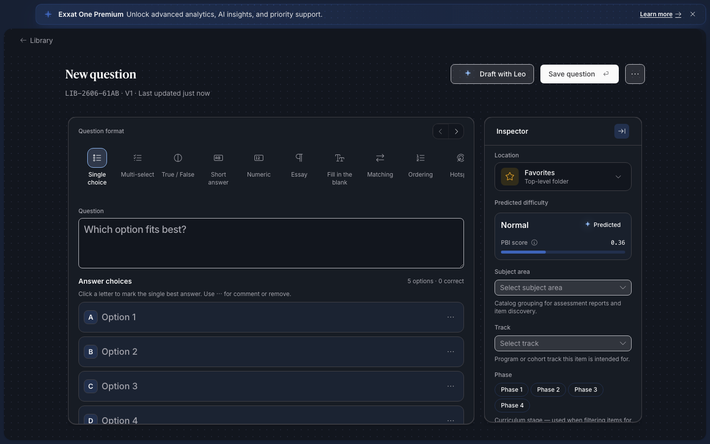
Task: Open the Favorites location dropdown
Action: coord(563,177)
